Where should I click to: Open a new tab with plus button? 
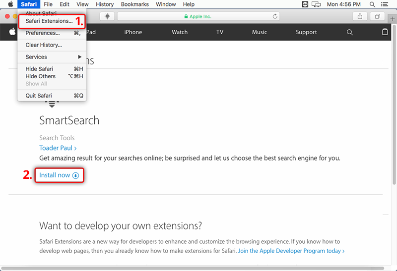[x=393, y=19]
